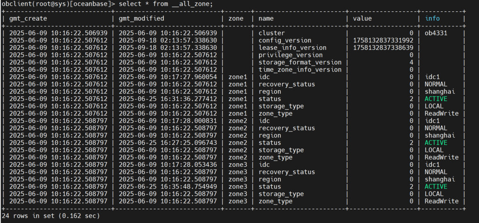The height and width of the screenshot is (223, 479).
Task: Click the storage_format_version name cell
Action: pos(300,62)
